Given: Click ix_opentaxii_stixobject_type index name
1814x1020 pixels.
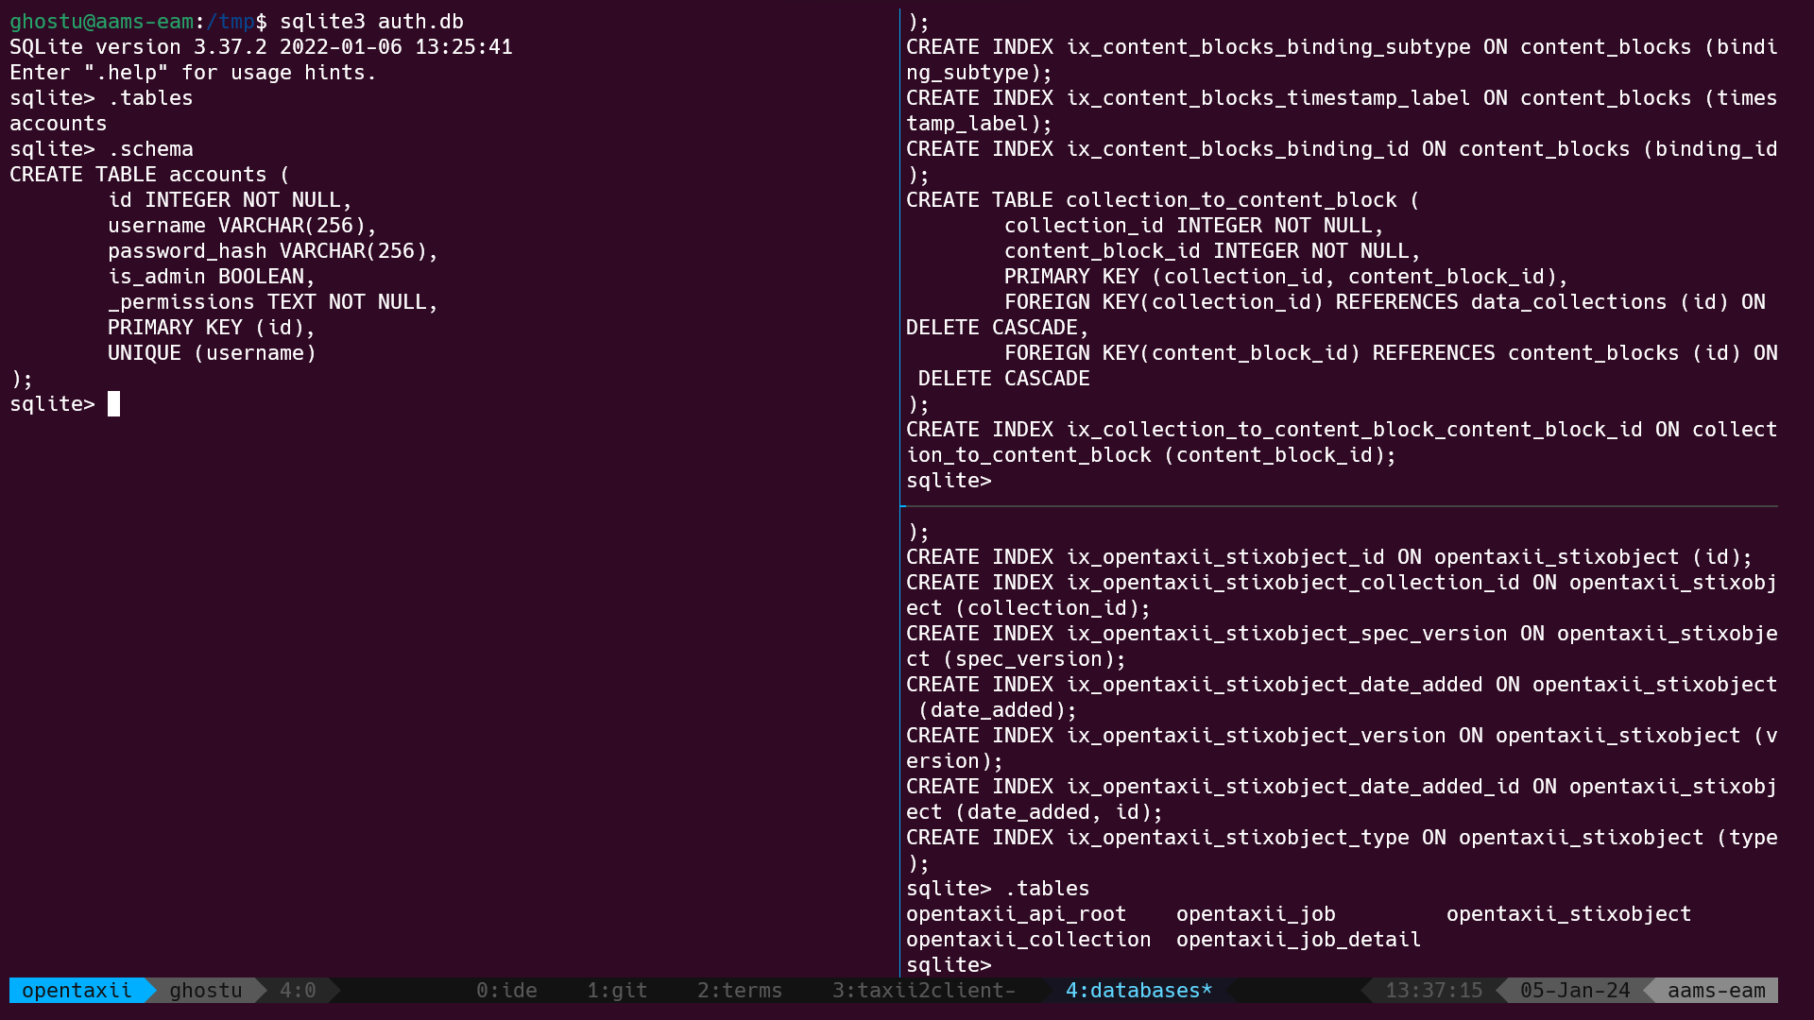Looking at the screenshot, I should tap(1237, 838).
